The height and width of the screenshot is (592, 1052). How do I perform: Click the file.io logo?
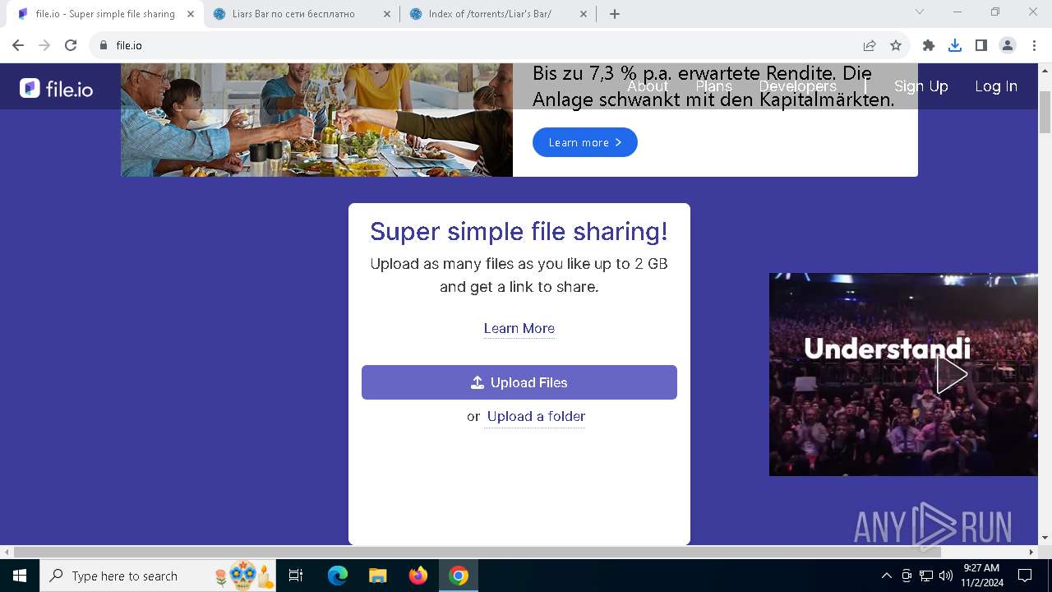pos(57,88)
